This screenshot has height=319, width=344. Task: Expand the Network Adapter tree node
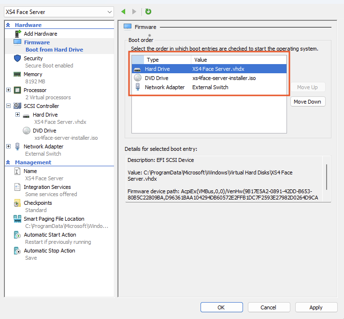[9, 146]
